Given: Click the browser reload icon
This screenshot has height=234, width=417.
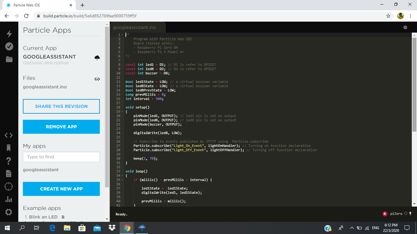Looking at the screenshot, I should coord(26,16).
